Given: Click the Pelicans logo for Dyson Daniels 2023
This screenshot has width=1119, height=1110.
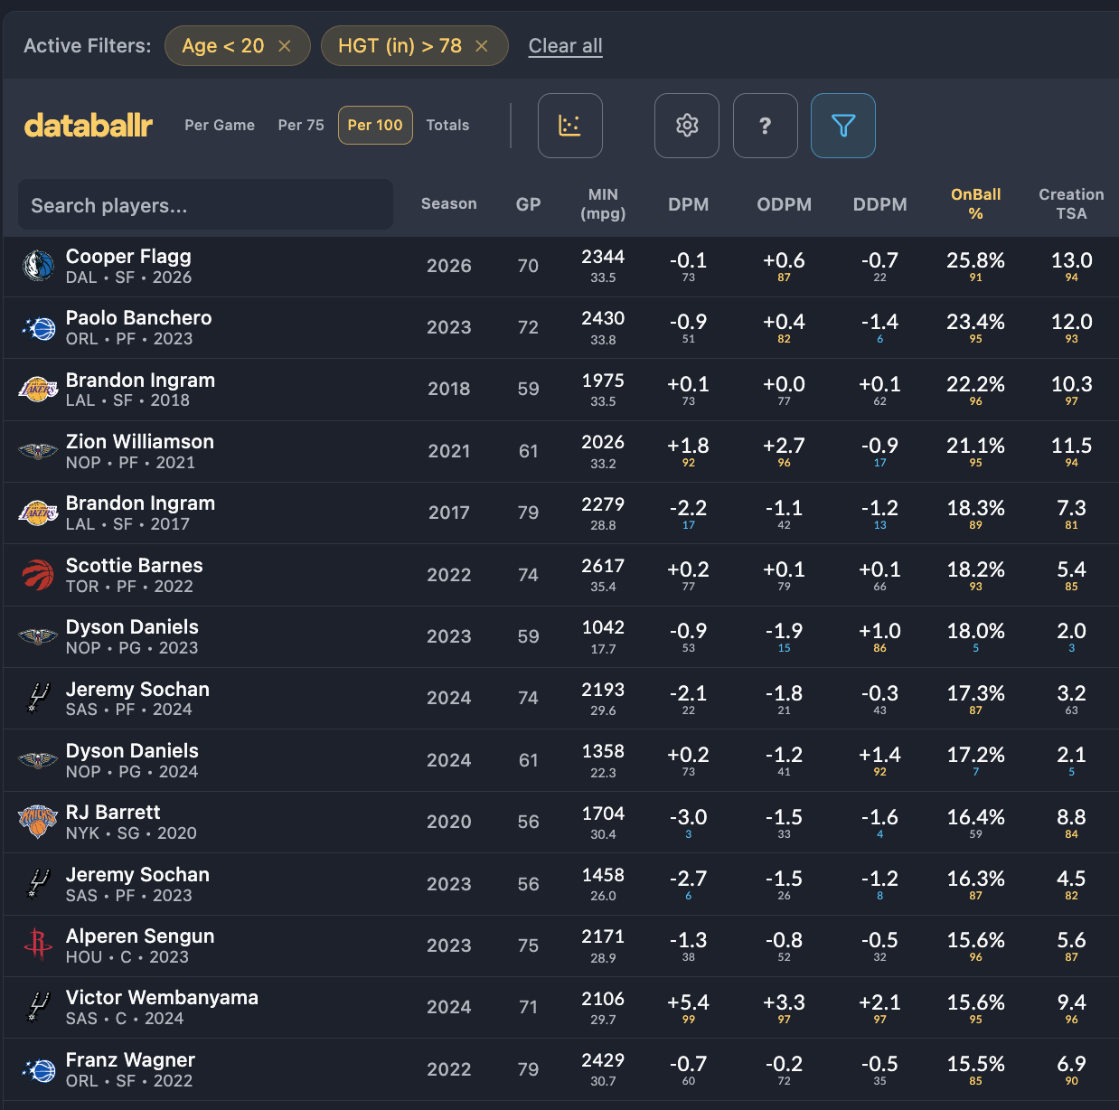Looking at the screenshot, I should tap(38, 636).
